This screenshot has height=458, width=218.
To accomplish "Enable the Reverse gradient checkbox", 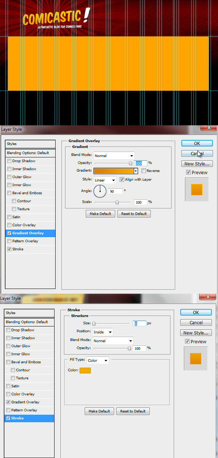I will (x=144, y=171).
